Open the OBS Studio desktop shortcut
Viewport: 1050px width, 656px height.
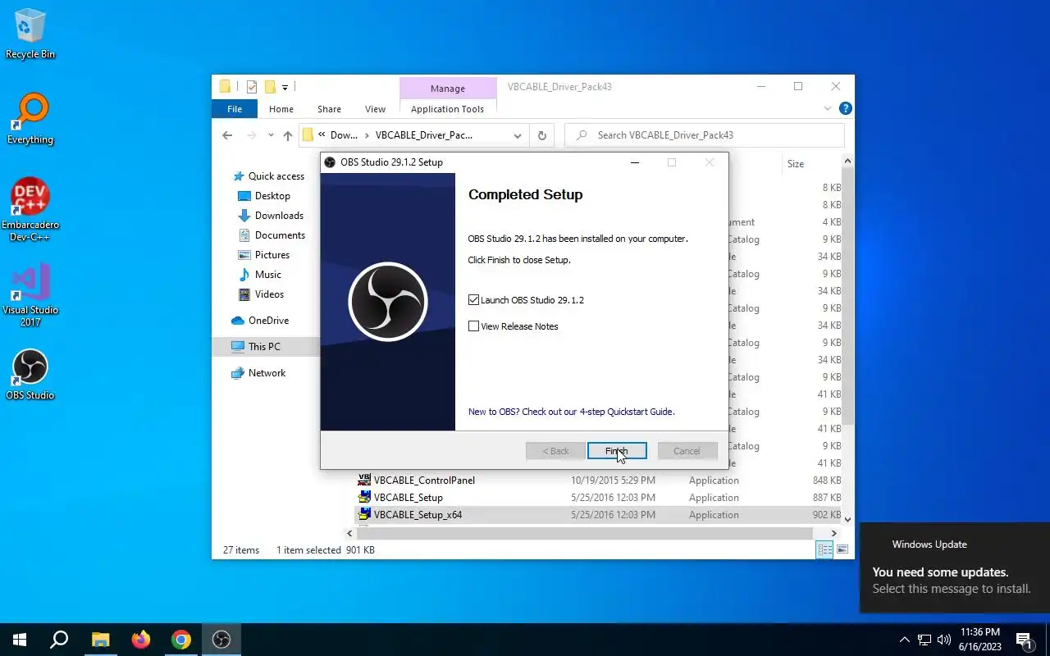[x=30, y=375]
